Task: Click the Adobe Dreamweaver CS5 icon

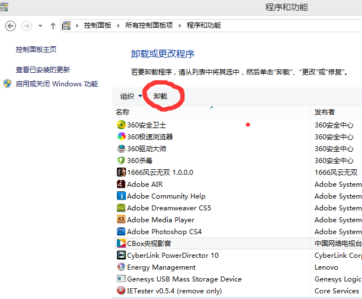Action: point(121,208)
